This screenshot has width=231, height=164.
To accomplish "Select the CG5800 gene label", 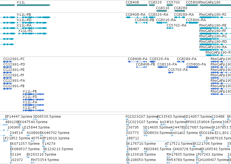I will 192,2.
